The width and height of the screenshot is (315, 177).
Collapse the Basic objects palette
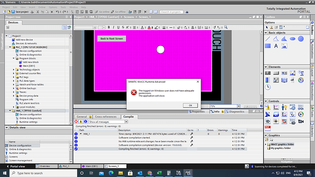coord(266,33)
